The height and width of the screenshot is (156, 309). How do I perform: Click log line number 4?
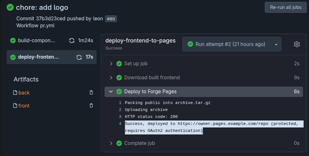pos(120,124)
